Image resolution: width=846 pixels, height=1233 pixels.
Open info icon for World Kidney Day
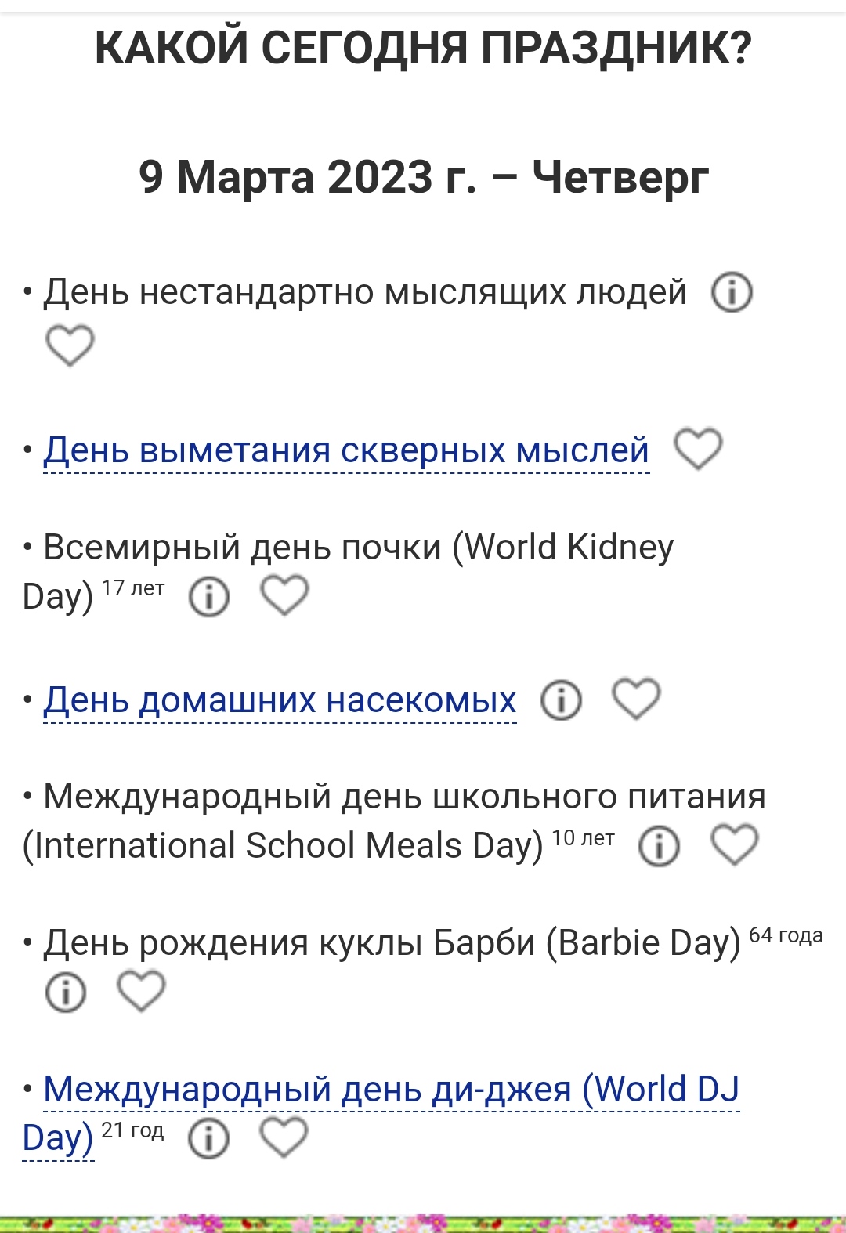[209, 597]
